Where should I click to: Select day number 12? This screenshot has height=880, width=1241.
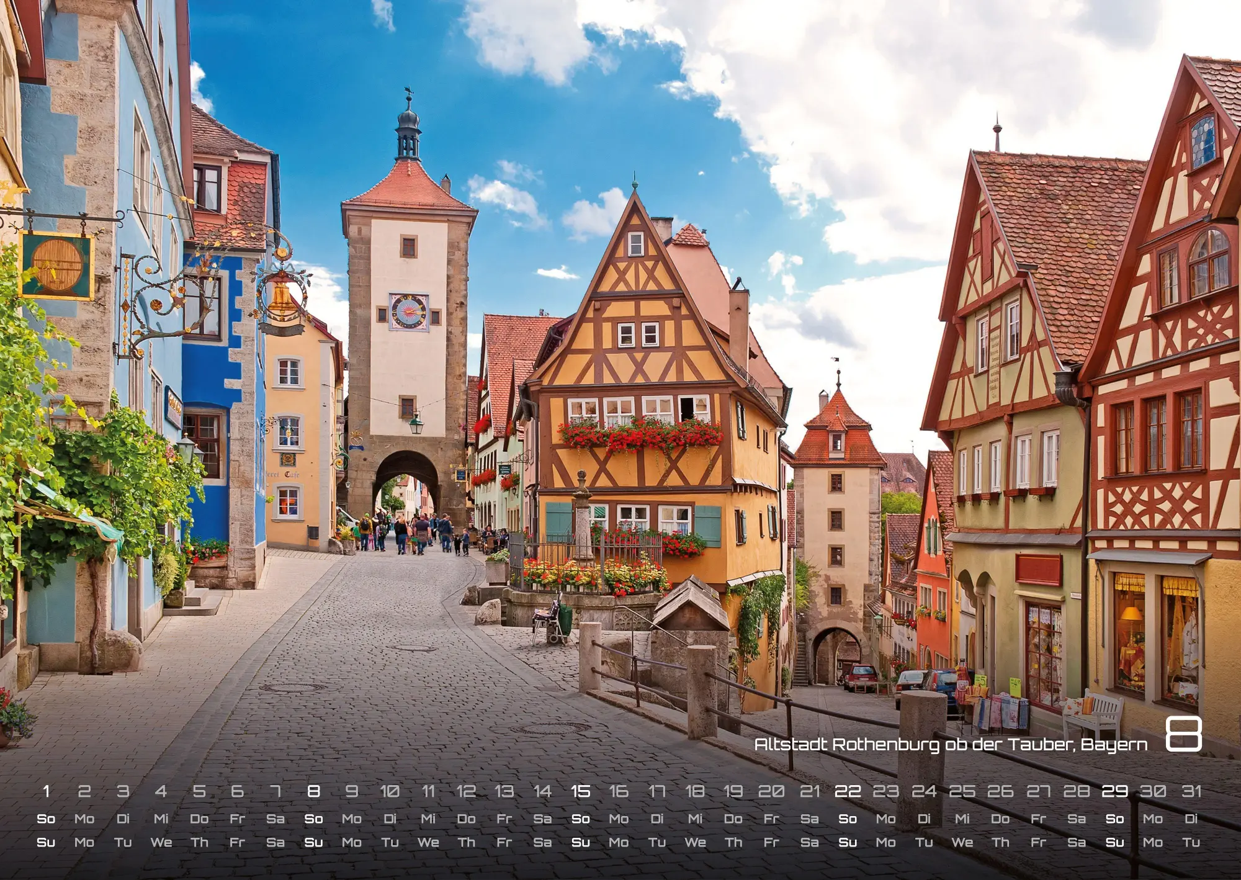(466, 791)
